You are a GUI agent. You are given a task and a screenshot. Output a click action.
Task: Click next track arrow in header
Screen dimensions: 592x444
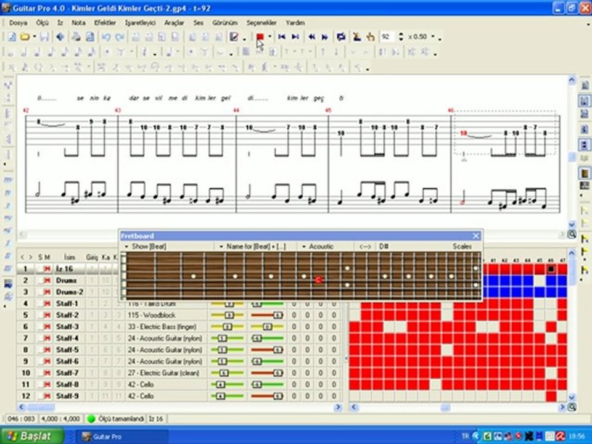click(x=31, y=257)
